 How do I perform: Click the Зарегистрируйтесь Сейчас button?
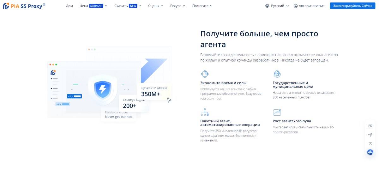(x=352, y=6)
